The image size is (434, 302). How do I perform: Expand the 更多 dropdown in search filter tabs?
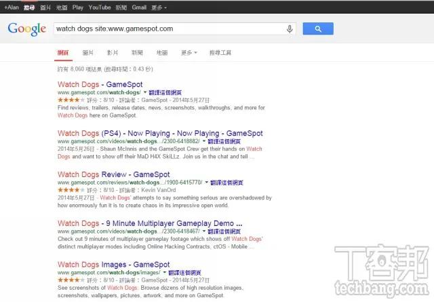click(189, 53)
